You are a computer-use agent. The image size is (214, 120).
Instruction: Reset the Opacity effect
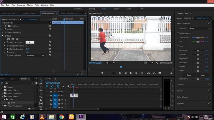(50, 29)
